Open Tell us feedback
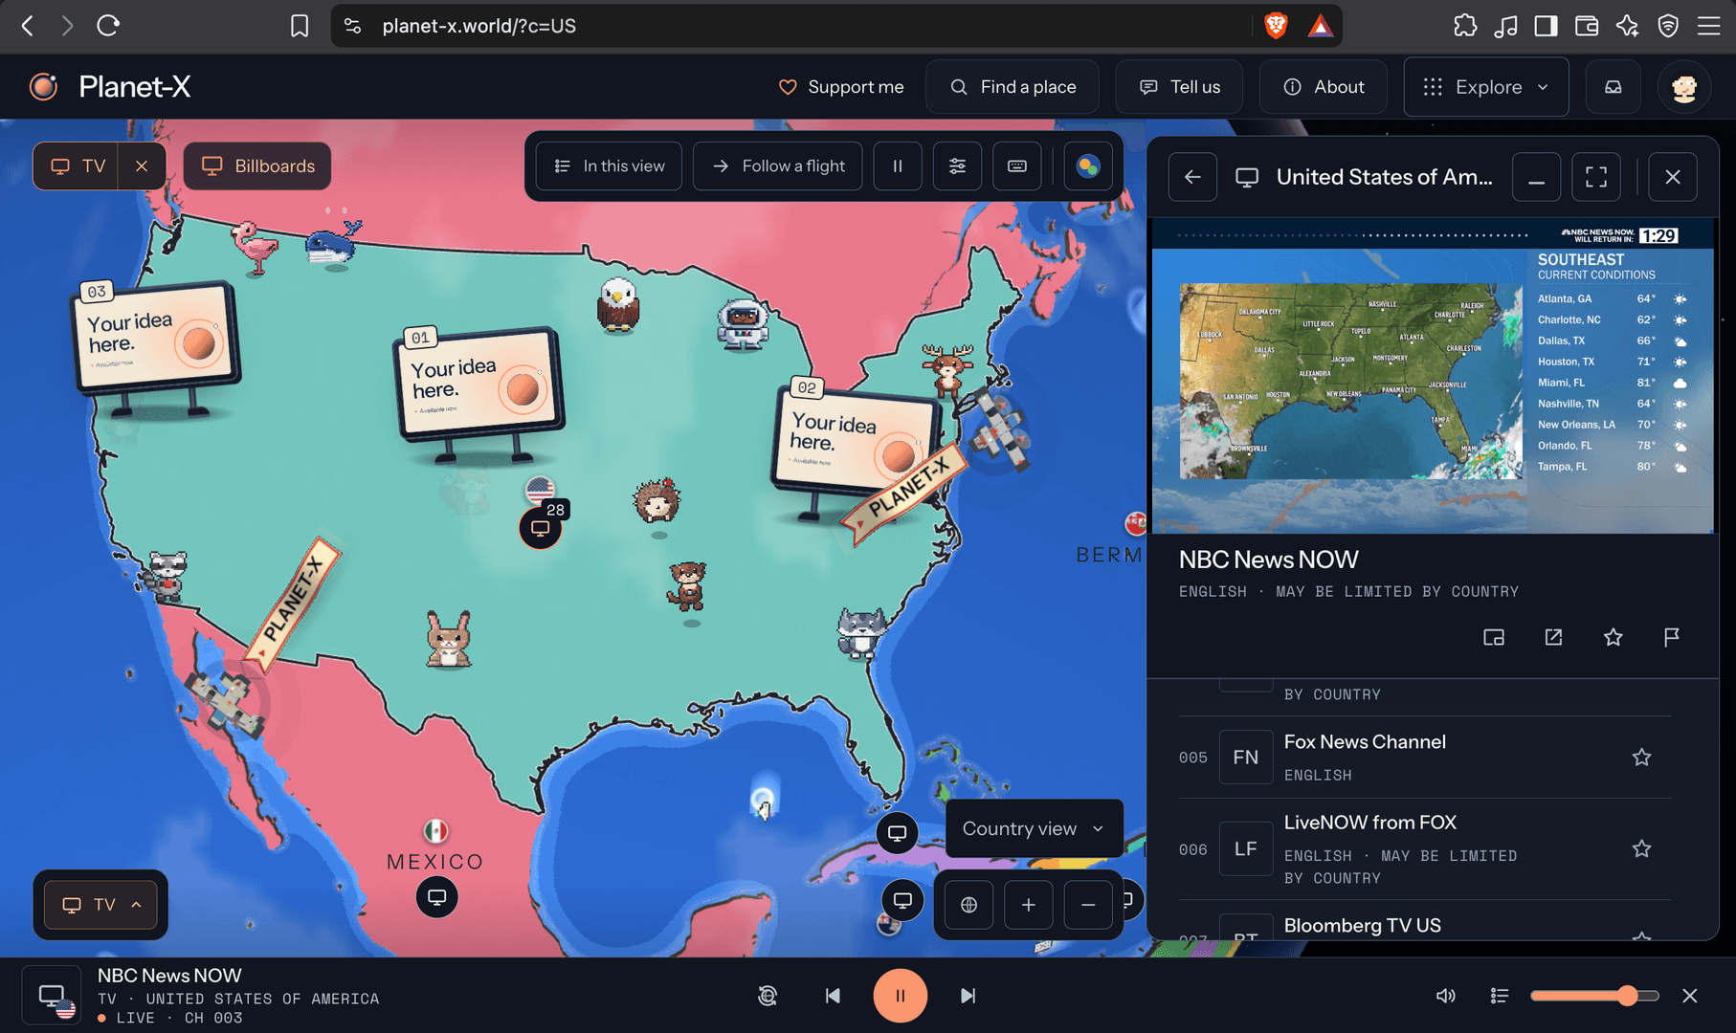 pyautogui.click(x=1180, y=87)
